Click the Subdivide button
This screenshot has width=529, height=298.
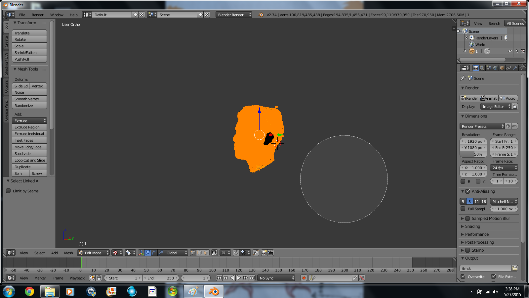click(x=29, y=154)
